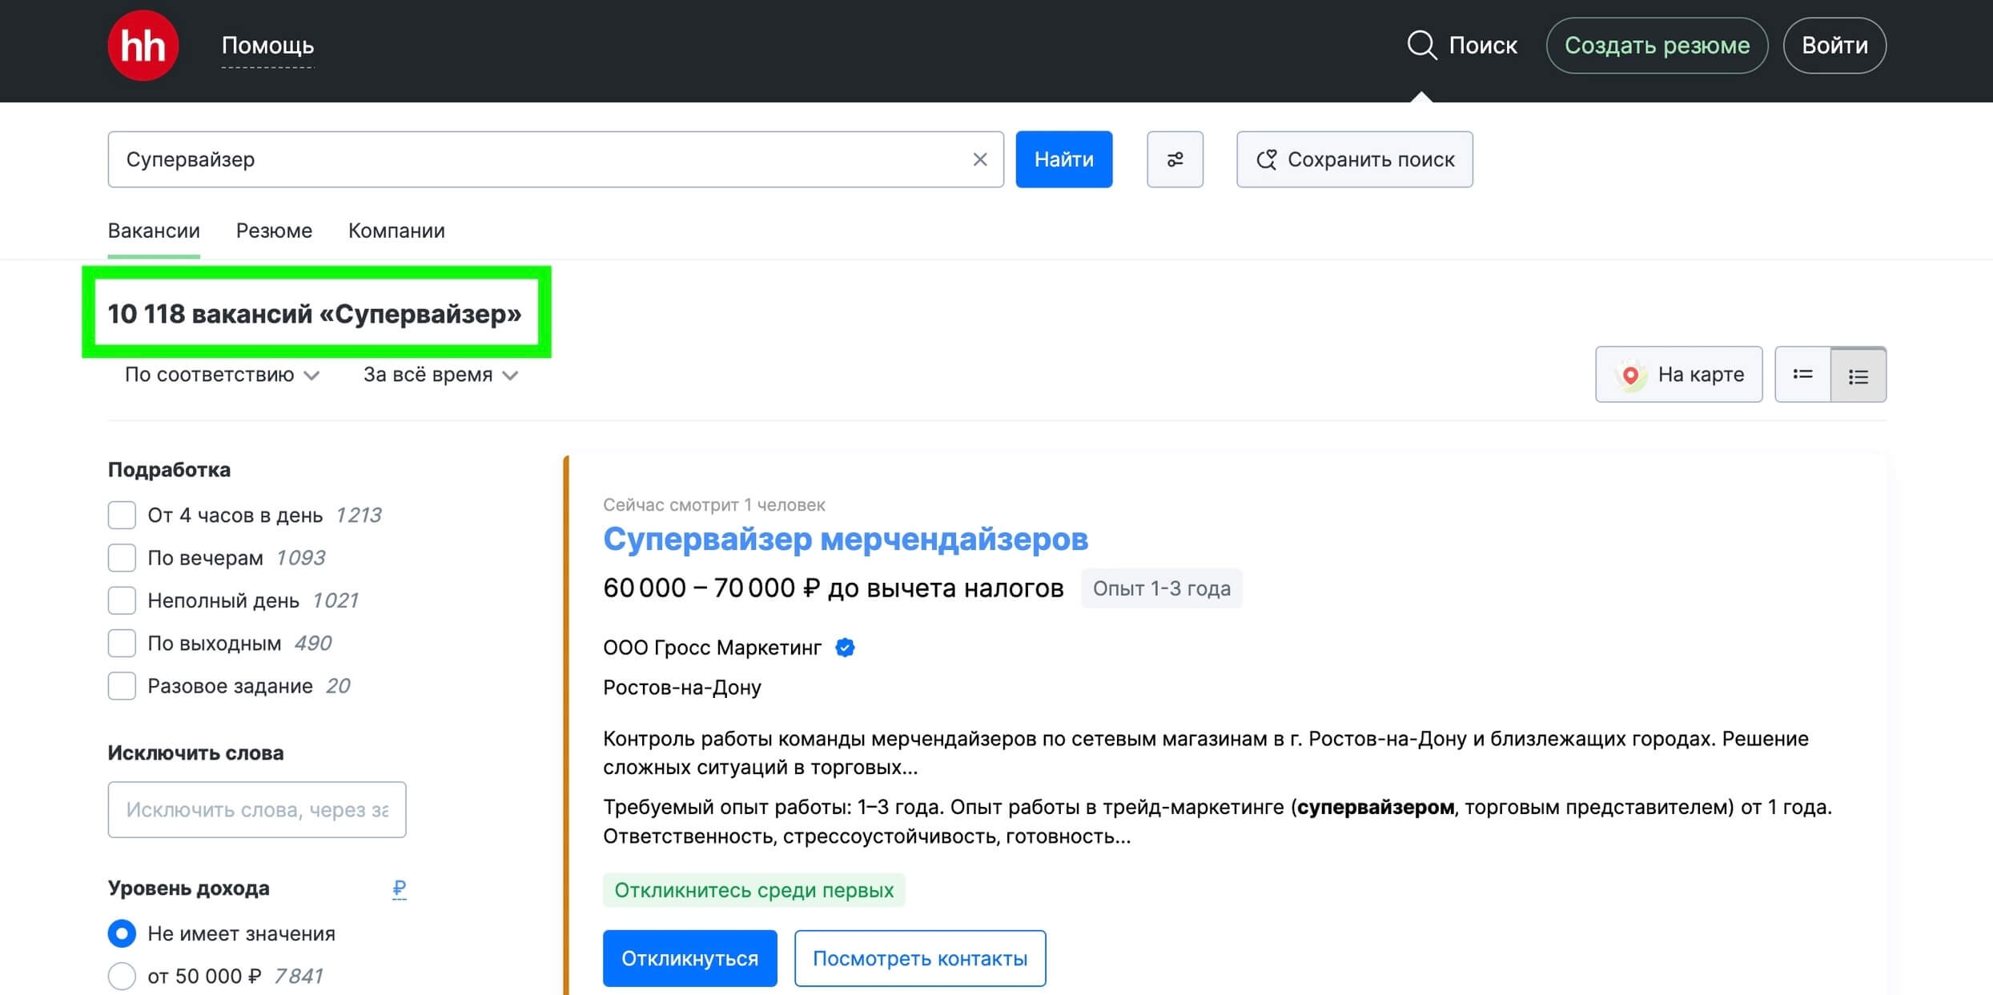Open По соответствию sort dropdown
Viewport: 1993px width, 995px height.
223,375
